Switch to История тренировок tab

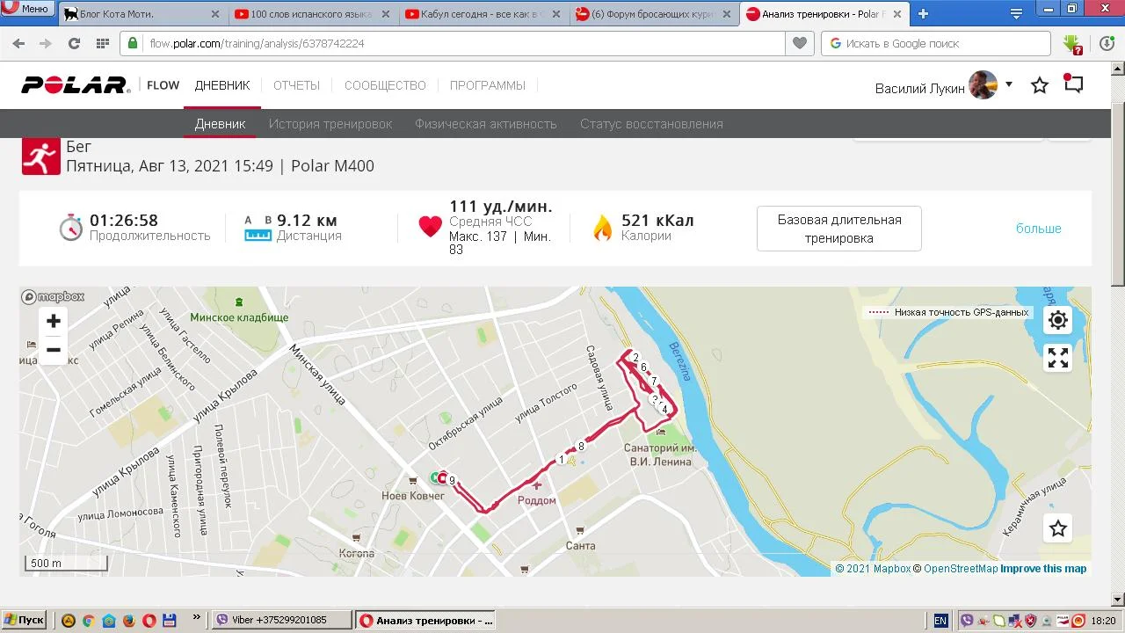pos(330,124)
